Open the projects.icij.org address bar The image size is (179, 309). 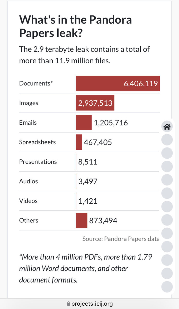[89, 304]
